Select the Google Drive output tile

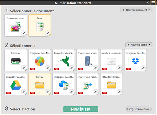tap(16, 84)
